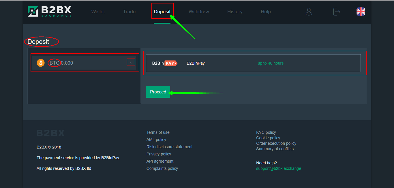The image size is (394, 188).
Task: Email support@b2bx.exchange
Action: pos(279,168)
